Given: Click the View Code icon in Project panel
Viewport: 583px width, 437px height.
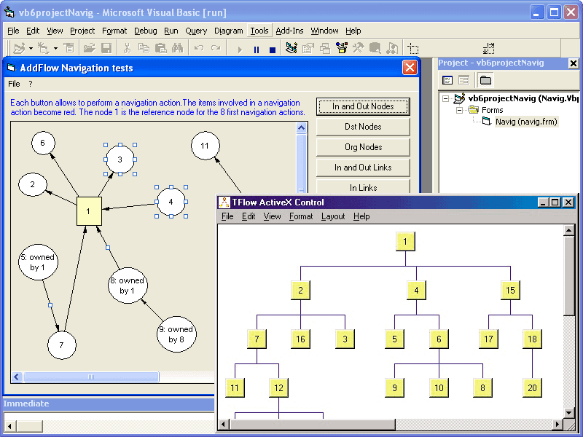Looking at the screenshot, I should [x=447, y=80].
